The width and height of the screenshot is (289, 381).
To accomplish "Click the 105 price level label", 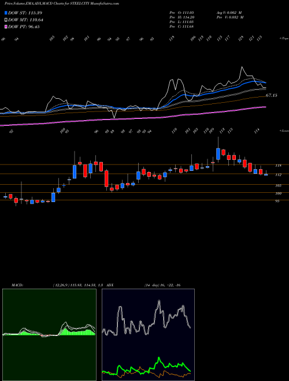I will [278, 186].
